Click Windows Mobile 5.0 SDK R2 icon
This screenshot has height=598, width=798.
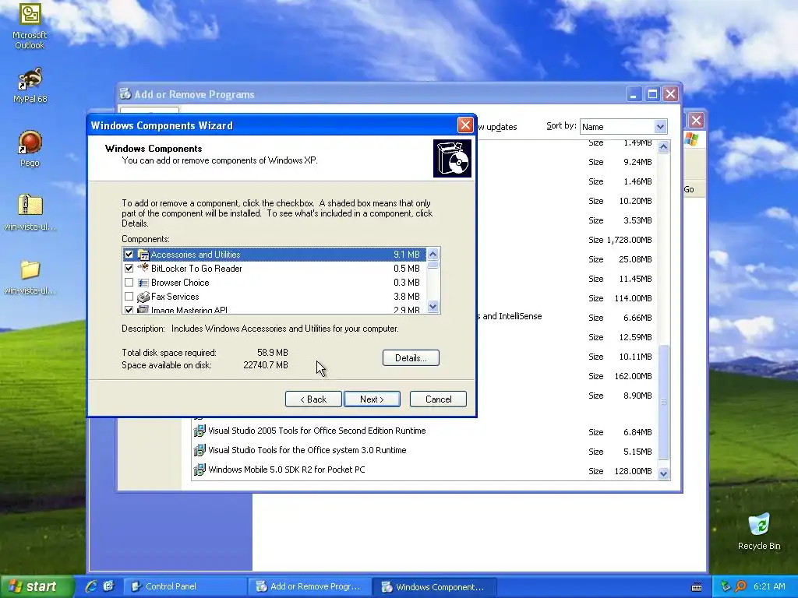[199, 470]
